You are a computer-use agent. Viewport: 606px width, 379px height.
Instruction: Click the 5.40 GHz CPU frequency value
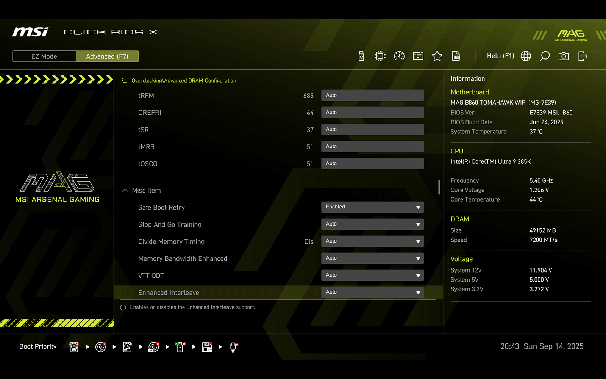pos(541,180)
